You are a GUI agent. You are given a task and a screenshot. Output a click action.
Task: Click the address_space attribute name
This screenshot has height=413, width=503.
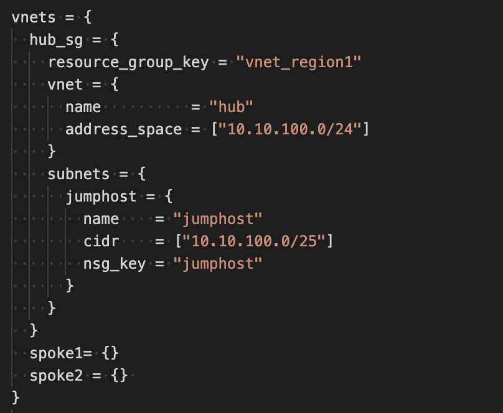(x=123, y=129)
